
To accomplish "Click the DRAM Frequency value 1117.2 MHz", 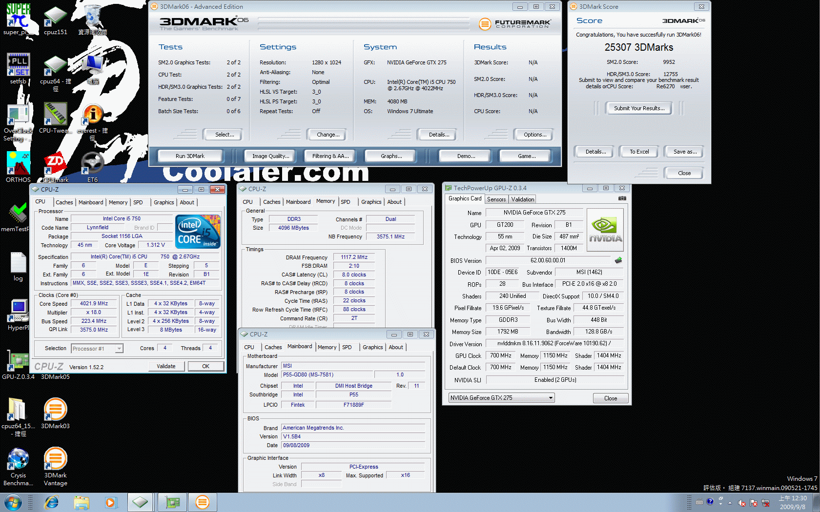I will click(354, 257).
